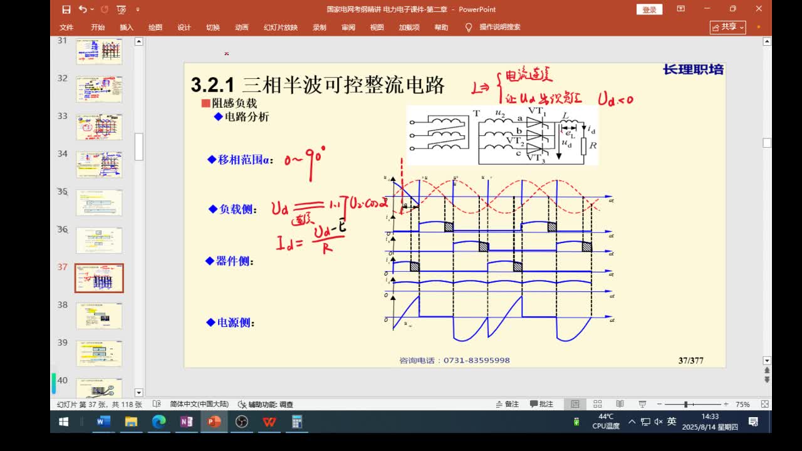Switch to the 插入 ribbon tab
Screen dimensions: 802x451
127,28
